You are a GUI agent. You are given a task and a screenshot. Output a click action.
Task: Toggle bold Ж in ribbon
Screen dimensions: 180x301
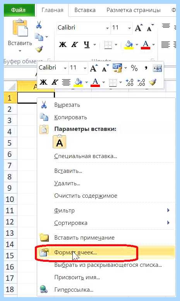coord(63,45)
